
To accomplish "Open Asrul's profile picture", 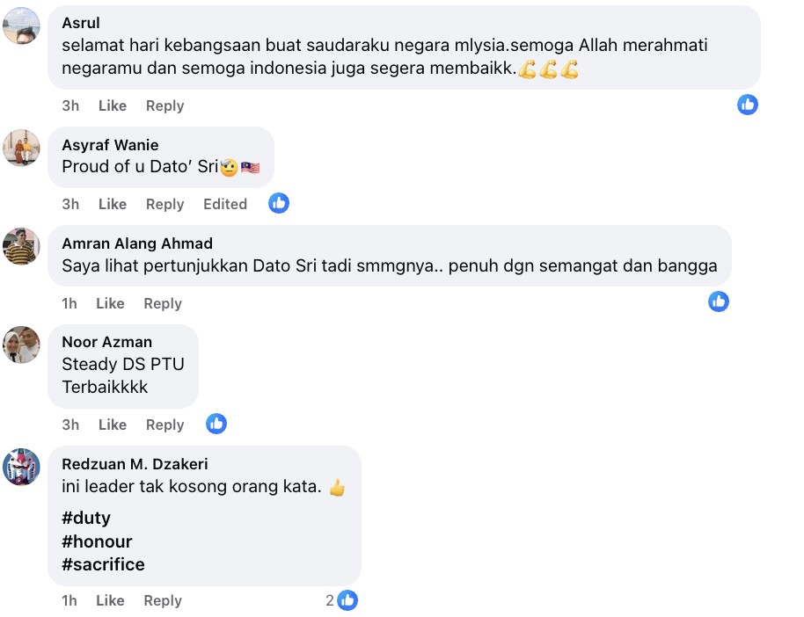I will coord(21,25).
